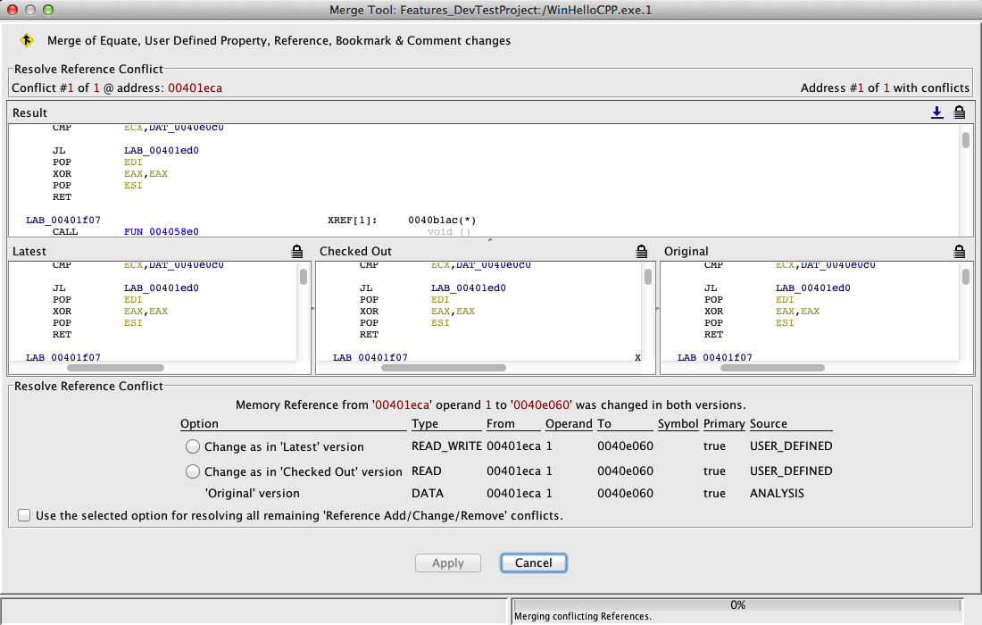982x625 pixels.
Task: Click divider handle between Latest and Checked Out
Action: [312, 308]
